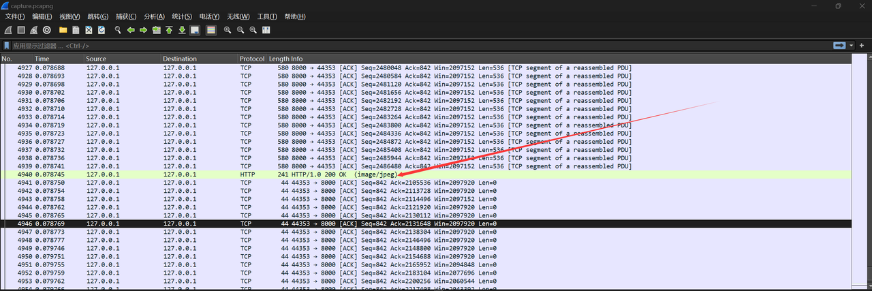Find a packet magnifier icon
This screenshot has height=291, width=872.
pyautogui.click(x=118, y=30)
